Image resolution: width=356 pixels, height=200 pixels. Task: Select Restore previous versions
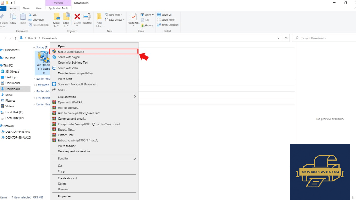tap(95, 151)
